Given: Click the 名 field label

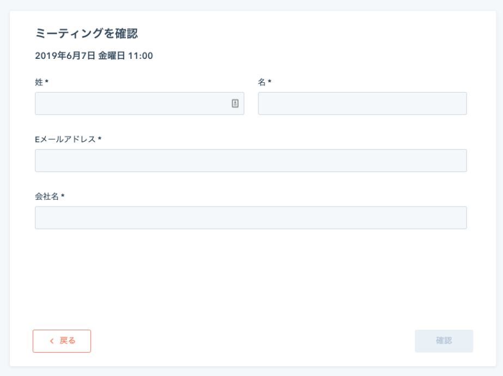Looking at the screenshot, I should coord(262,82).
